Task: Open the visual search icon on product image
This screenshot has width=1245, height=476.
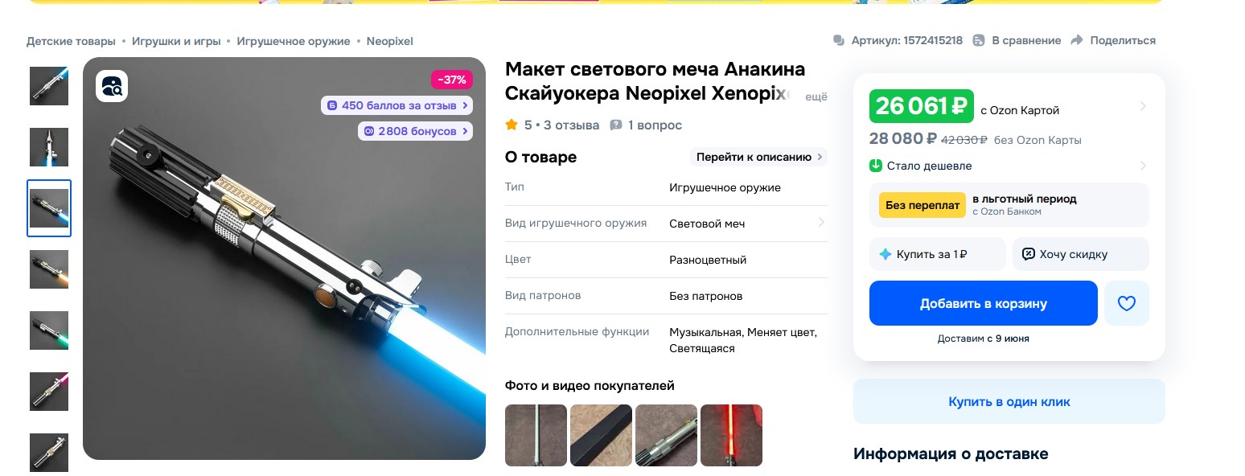Action: pos(113,86)
